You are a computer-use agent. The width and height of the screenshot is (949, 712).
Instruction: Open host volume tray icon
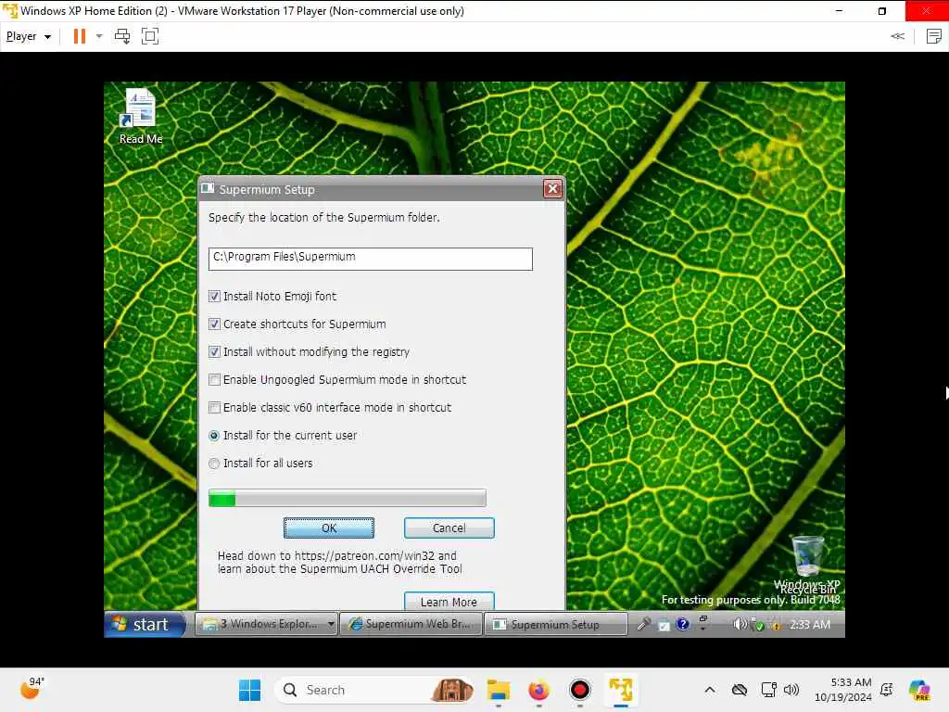click(791, 690)
